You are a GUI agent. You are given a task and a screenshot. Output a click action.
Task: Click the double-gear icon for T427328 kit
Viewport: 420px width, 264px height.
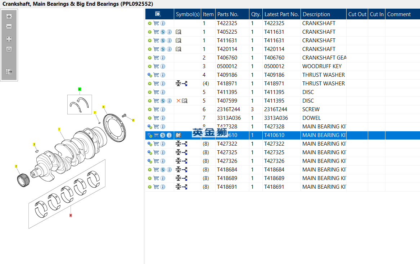coord(150,127)
